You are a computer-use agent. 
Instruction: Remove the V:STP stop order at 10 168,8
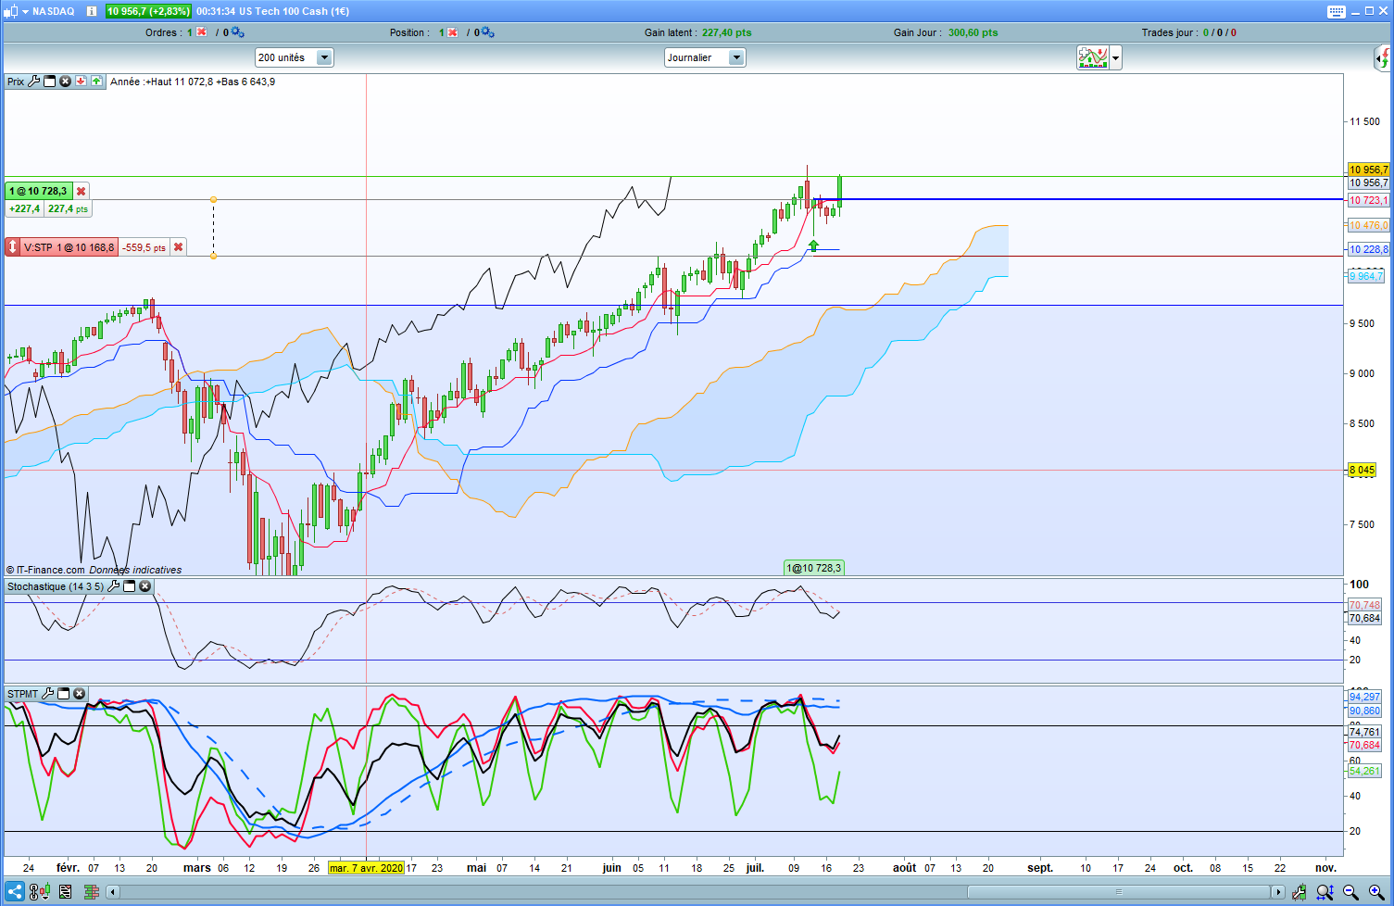(x=179, y=247)
